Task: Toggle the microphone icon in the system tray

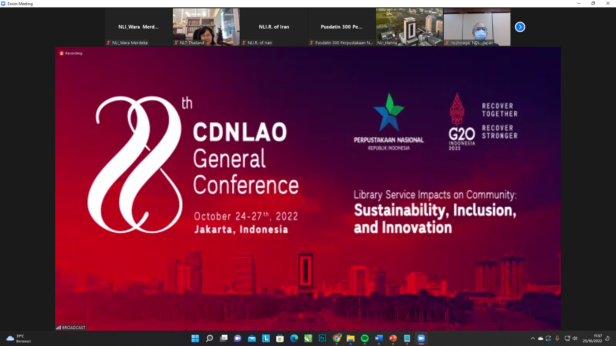Action: 558,338
